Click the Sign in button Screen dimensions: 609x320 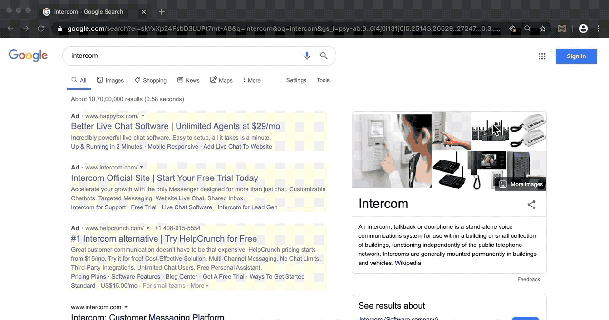point(576,56)
